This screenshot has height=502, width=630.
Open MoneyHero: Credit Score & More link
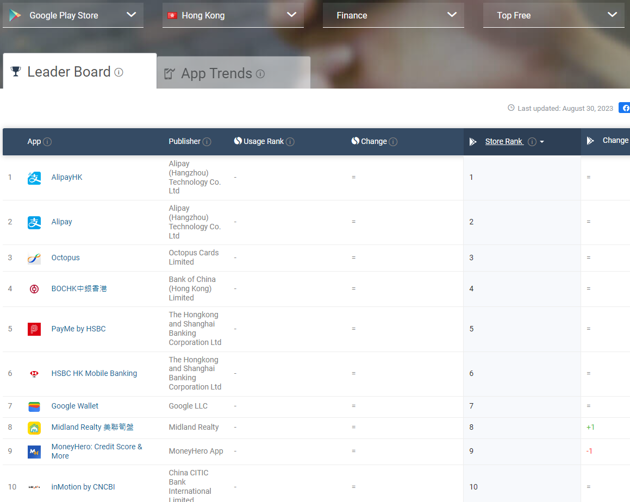(x=97, y=451)
